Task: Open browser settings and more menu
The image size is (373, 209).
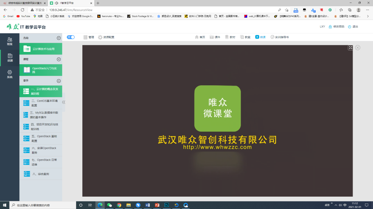Action: coord(368,10)
